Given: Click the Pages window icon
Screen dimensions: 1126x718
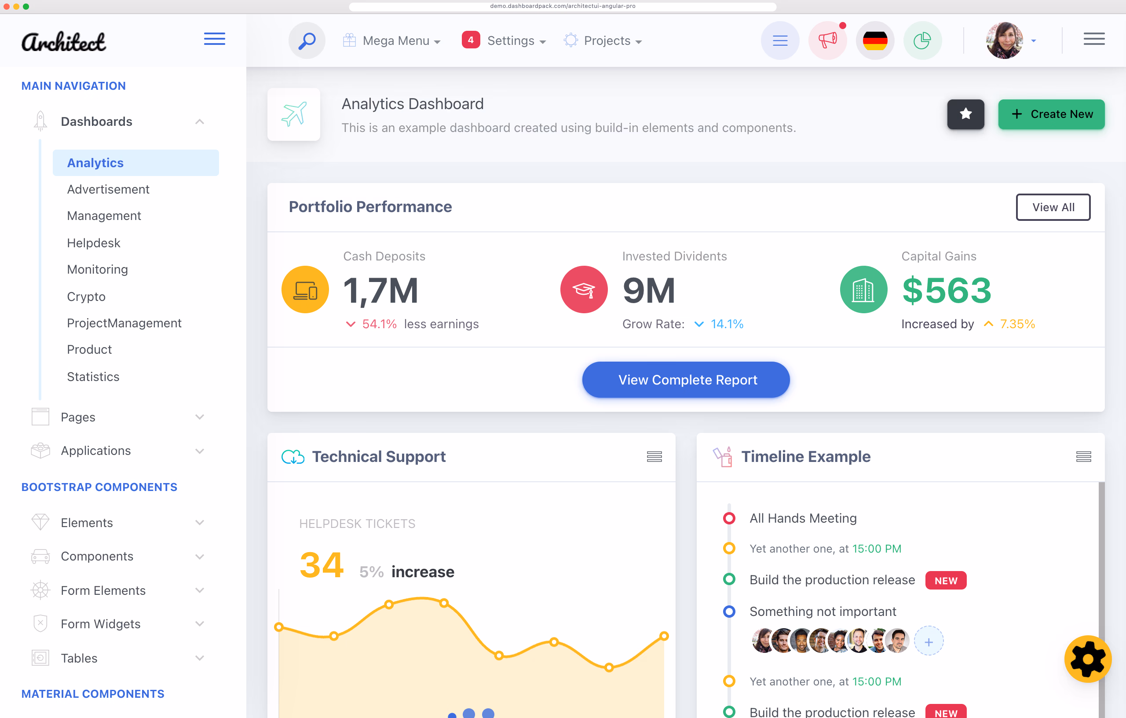Looking at the screenshot, I should coord(40,417).
